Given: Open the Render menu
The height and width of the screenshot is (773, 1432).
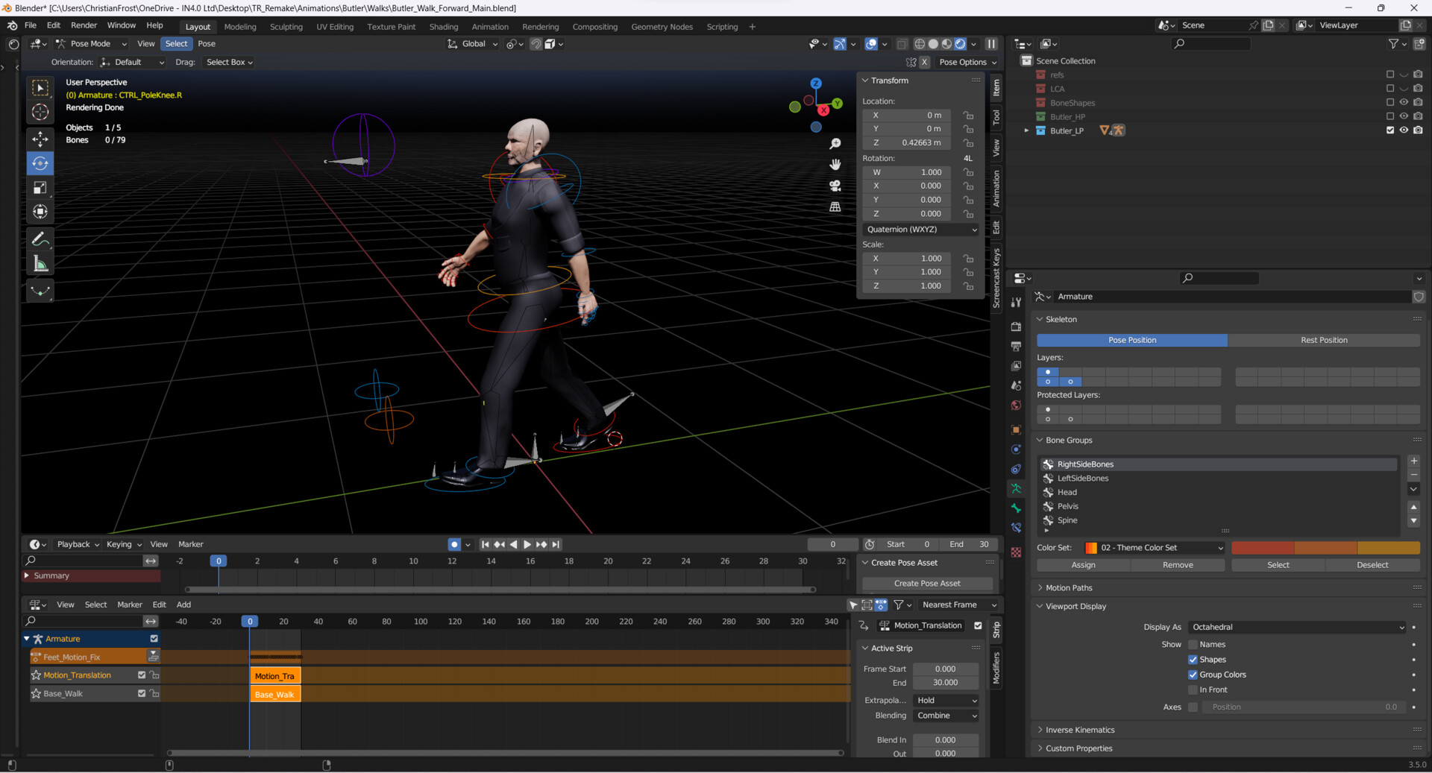Looking at the screenshot, I should point(84,25).
